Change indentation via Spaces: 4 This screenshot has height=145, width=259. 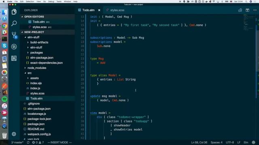pos(217,142)
